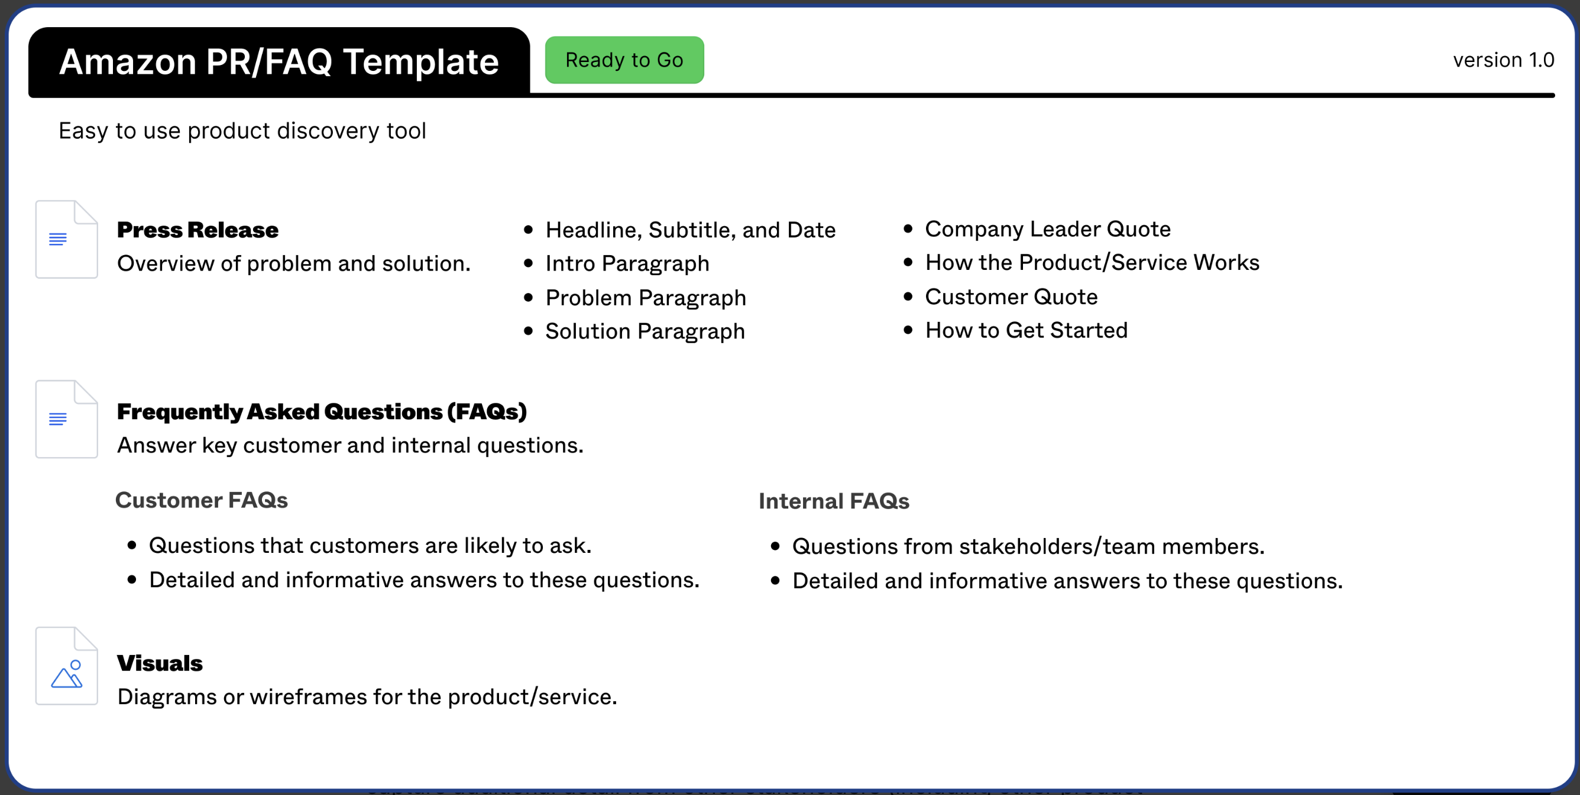Click the Headline, Subtitle, and Date bullet
This screenshot has height=795, width=1580.
point(690,230)
